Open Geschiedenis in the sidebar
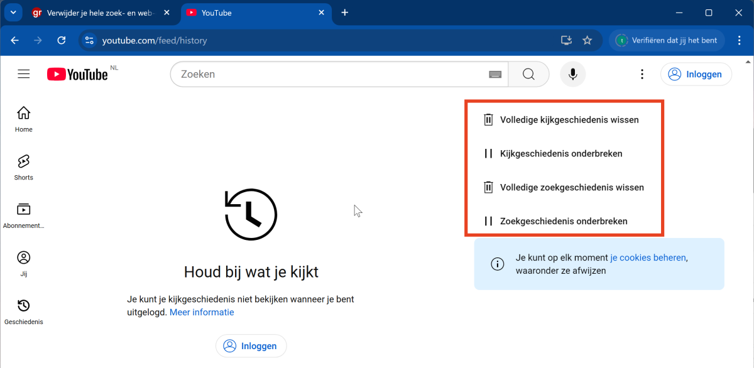This screenshot has height=368, width=754. 23,312
